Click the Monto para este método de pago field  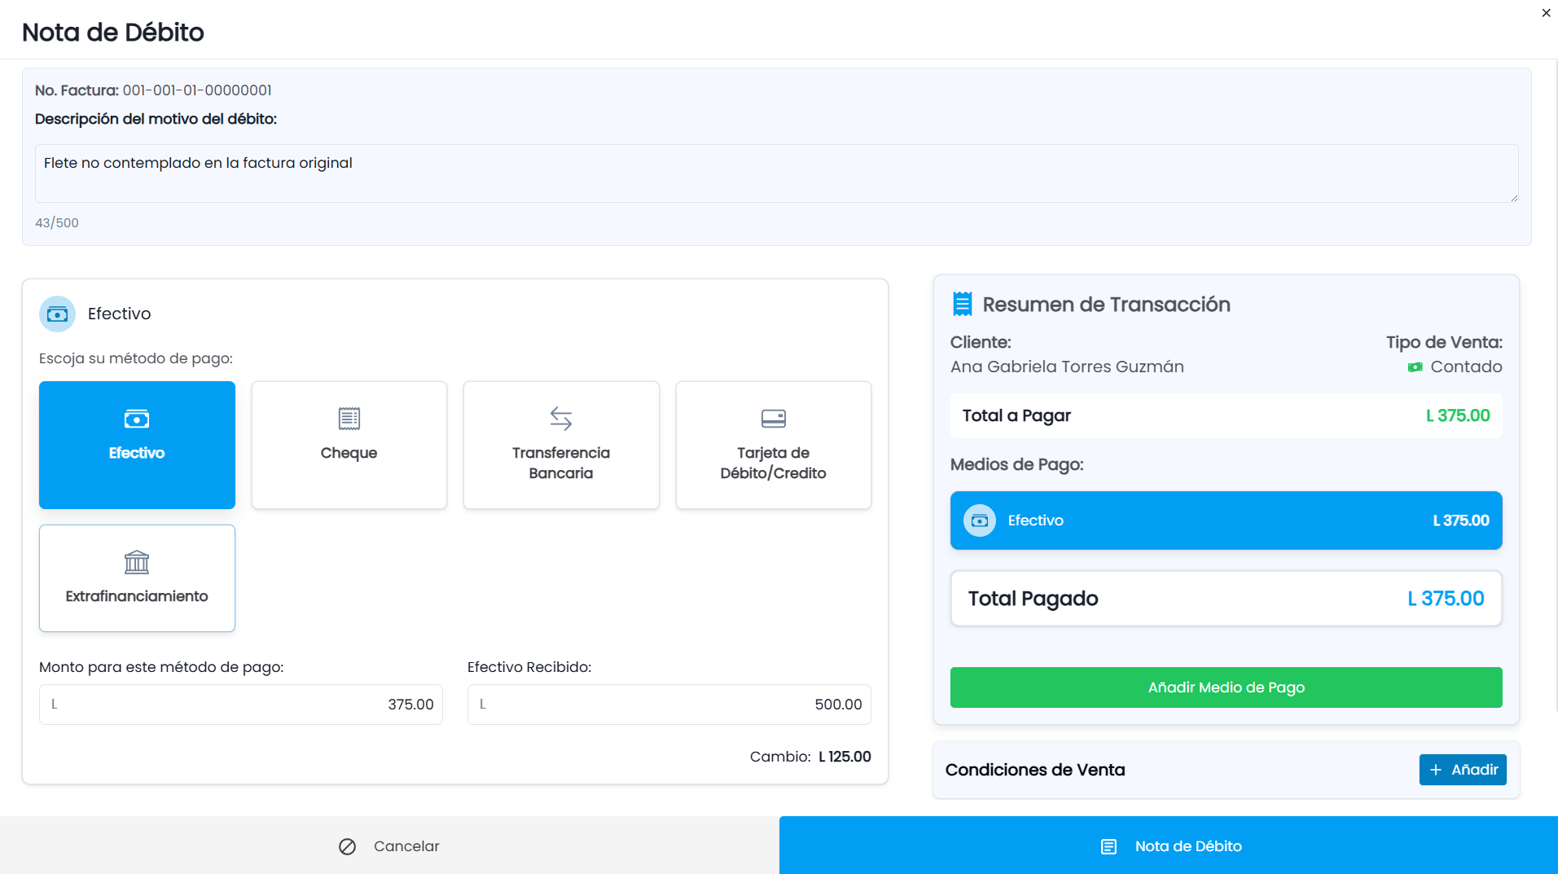(241, 705)
